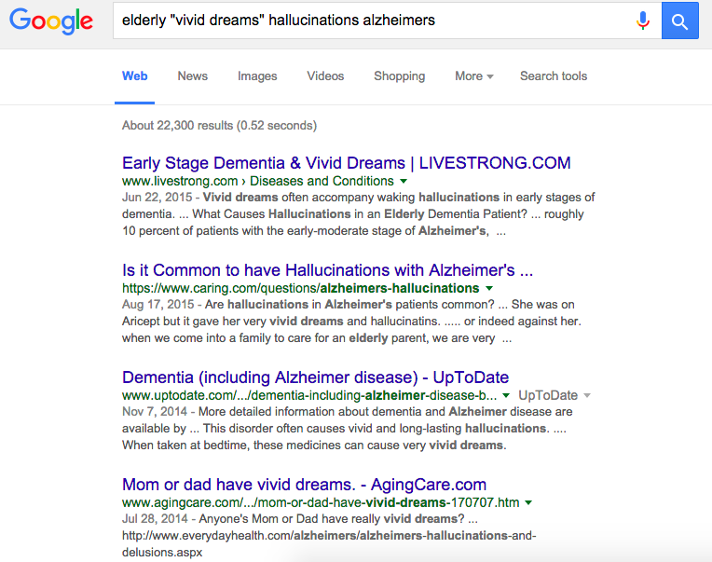Switch to the Shopping tab
This screenshot has width=712, height=562.
pyautogui.click(x=399, y=76)
